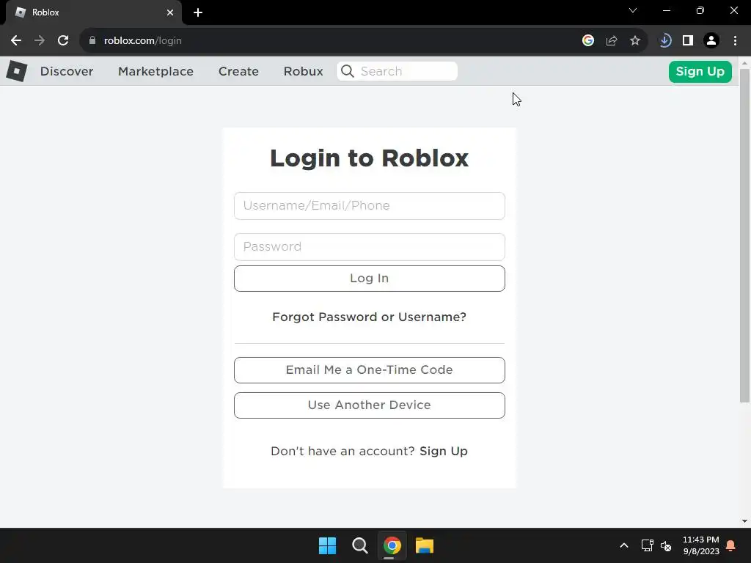Image resolution: width=751 pixels, height=563 pixels.
Task: Go back using browser back arrow
Action: click(x=16, y=41)
